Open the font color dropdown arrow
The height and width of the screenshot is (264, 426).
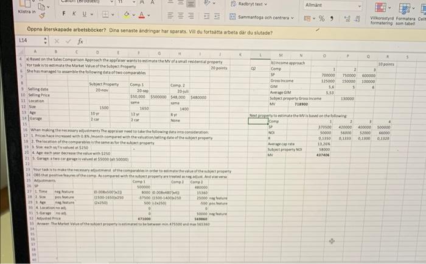coord(148,15)
